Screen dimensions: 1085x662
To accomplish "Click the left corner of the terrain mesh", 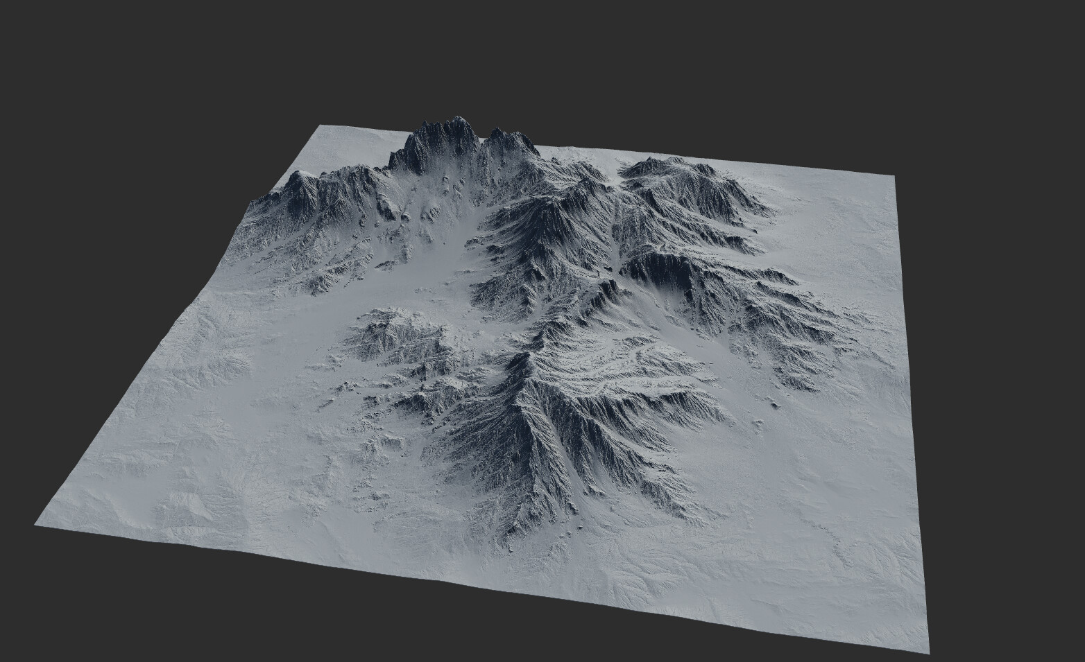I will 37,524.
